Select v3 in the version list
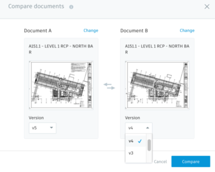The height and width of the screenshot is (172, 215). point(136,153)
